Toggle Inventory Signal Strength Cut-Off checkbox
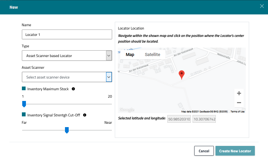Screen dimensions: 268x163 [24, 115]
